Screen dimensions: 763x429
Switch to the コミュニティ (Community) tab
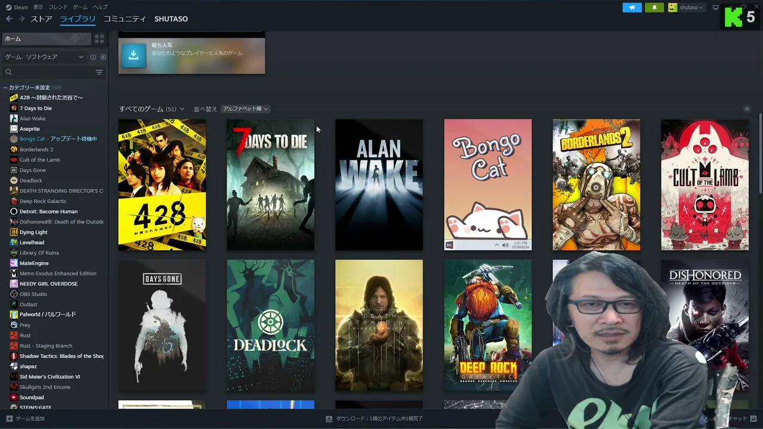tap(125, 19)
